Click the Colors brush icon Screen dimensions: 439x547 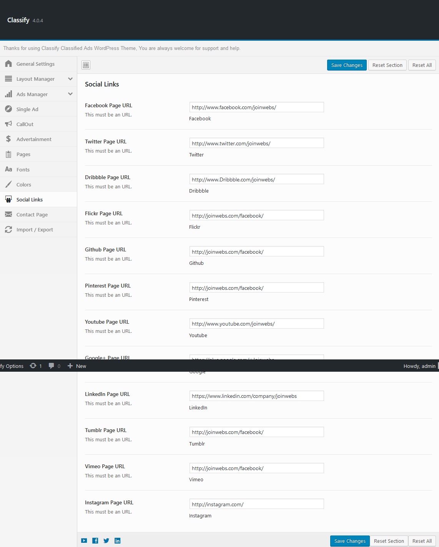click(x=8, y=184)
